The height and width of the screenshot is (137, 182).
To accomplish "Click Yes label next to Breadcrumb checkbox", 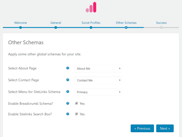I will coord(82,104).
